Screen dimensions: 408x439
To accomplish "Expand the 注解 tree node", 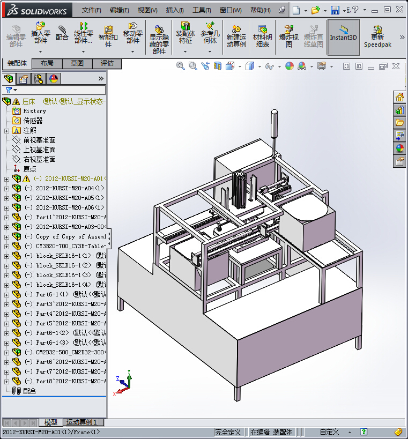I will pos(7,131).
